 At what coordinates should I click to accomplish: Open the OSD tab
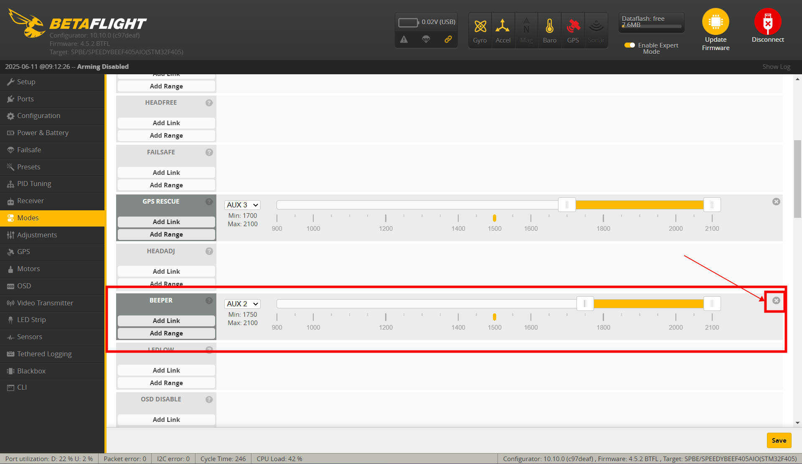coord(52,286)
